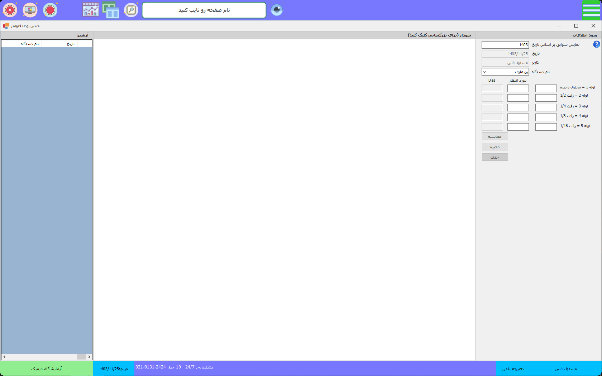Click the red X exit icon in top bar

tap(10, 10)
